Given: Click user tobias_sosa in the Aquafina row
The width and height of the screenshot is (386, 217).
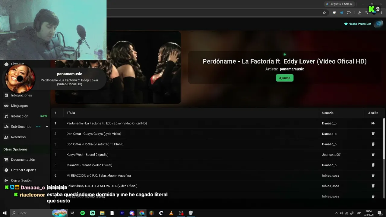Looking at the screenshot, I should tap(331, 175).
